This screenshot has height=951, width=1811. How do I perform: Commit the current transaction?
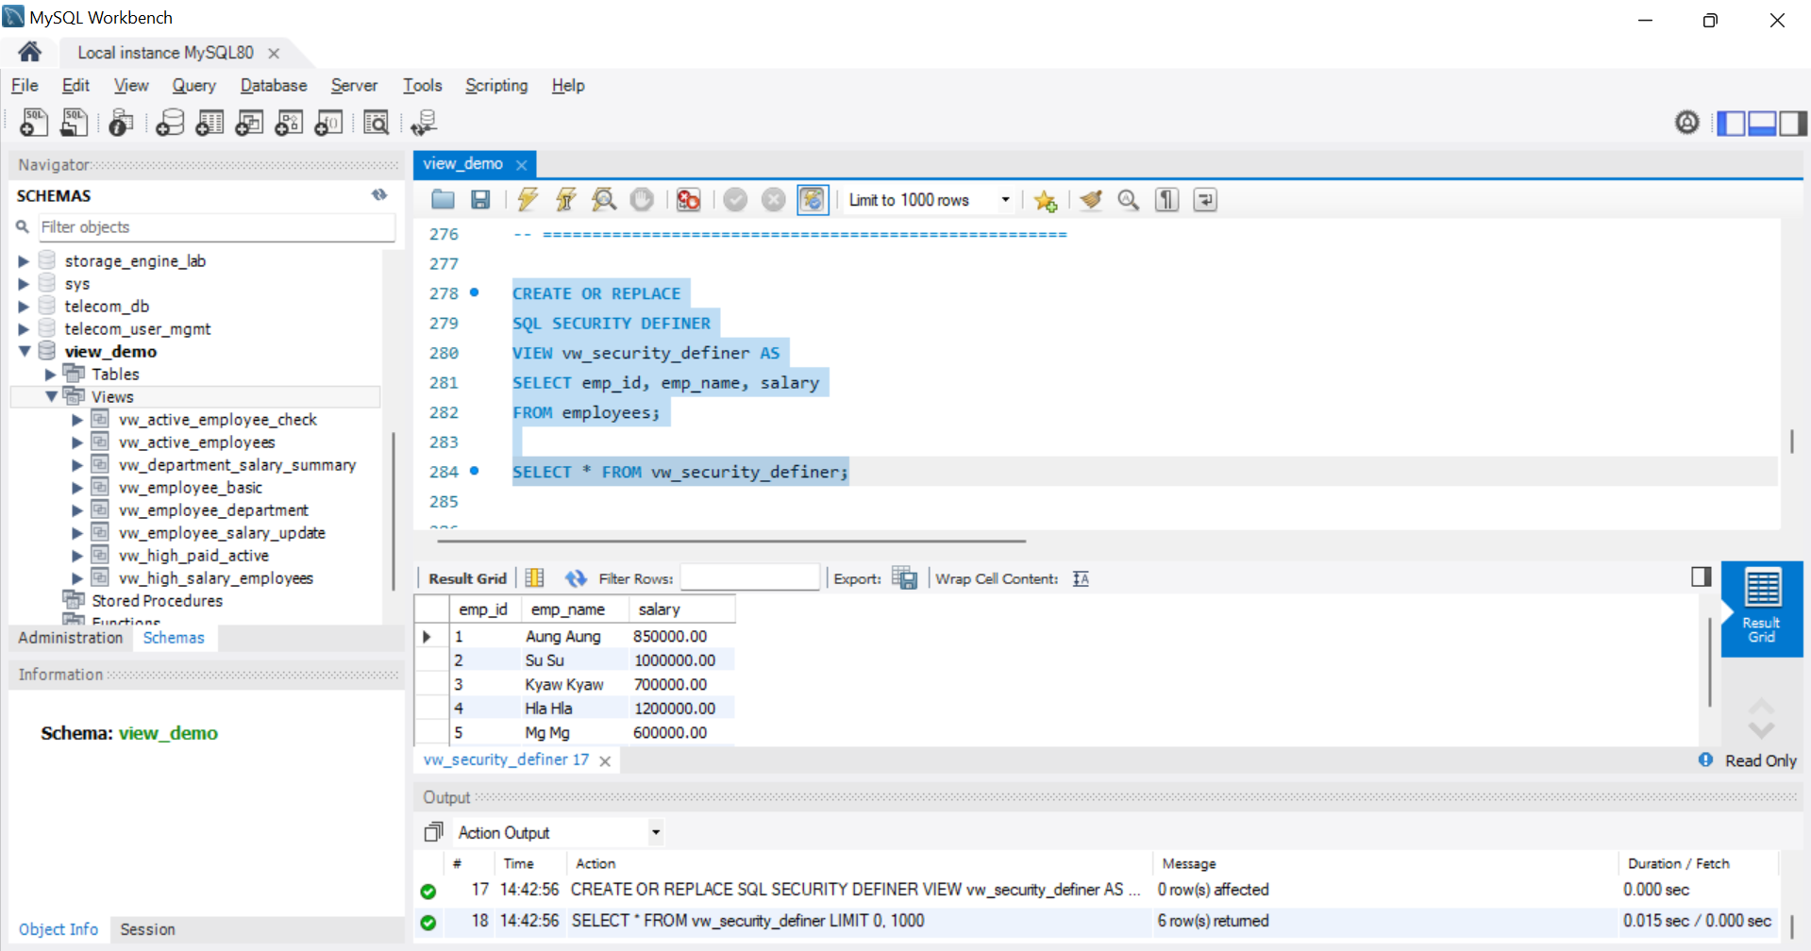[x=736, y=200]
